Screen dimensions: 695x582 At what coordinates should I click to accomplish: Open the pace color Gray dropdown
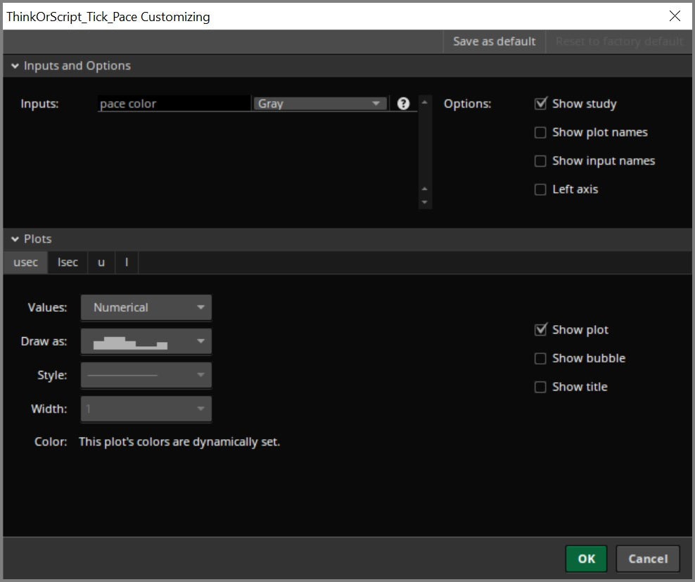tap(320, 103)
